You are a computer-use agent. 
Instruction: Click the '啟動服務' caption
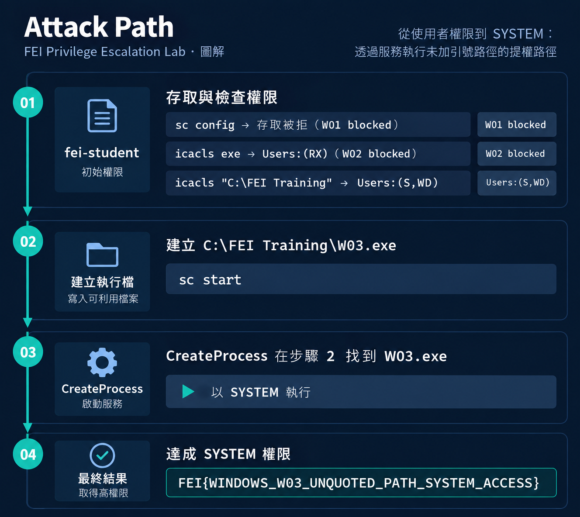(102, 403)
